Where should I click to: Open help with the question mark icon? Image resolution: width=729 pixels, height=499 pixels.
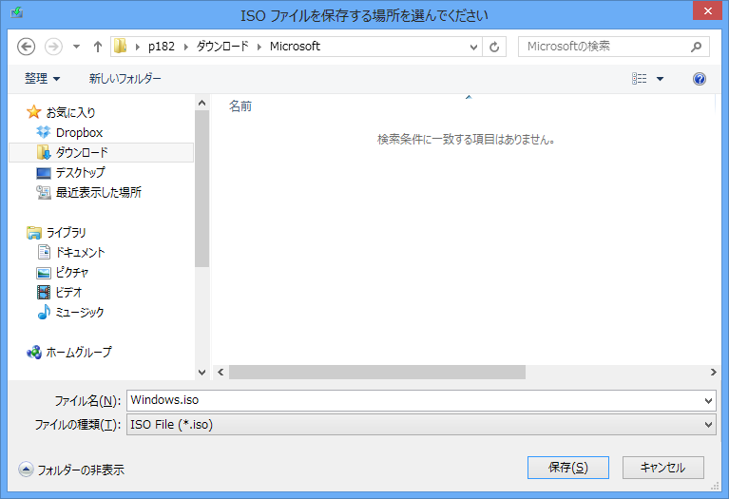(700, 79)
